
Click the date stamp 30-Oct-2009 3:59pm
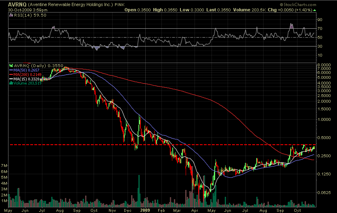click(x=28, y=10)
